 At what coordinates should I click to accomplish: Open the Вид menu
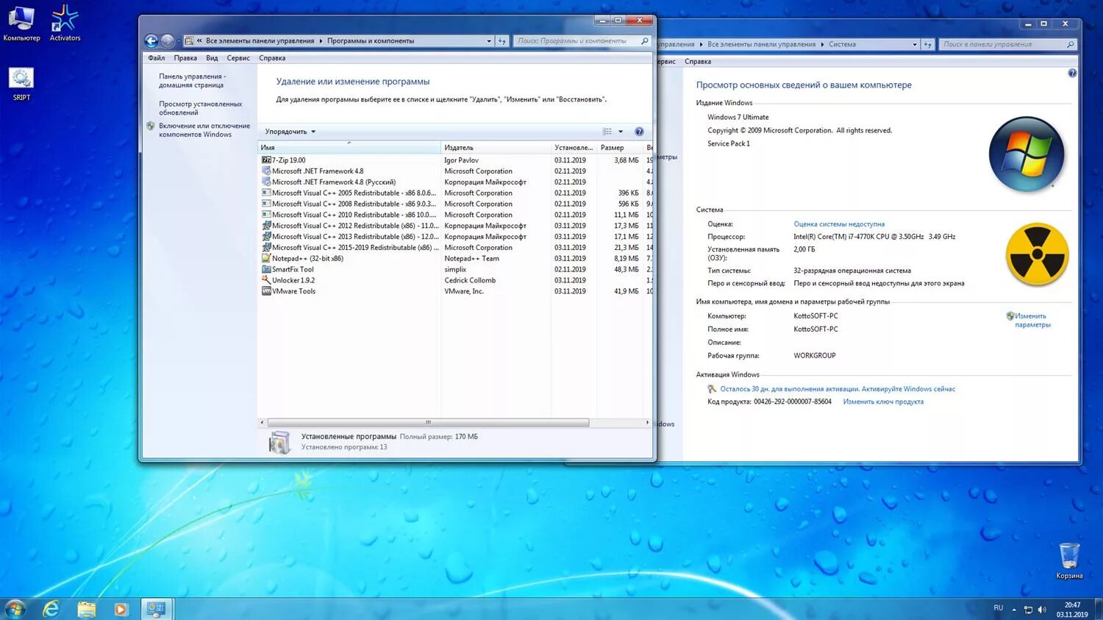pos(212,58)
